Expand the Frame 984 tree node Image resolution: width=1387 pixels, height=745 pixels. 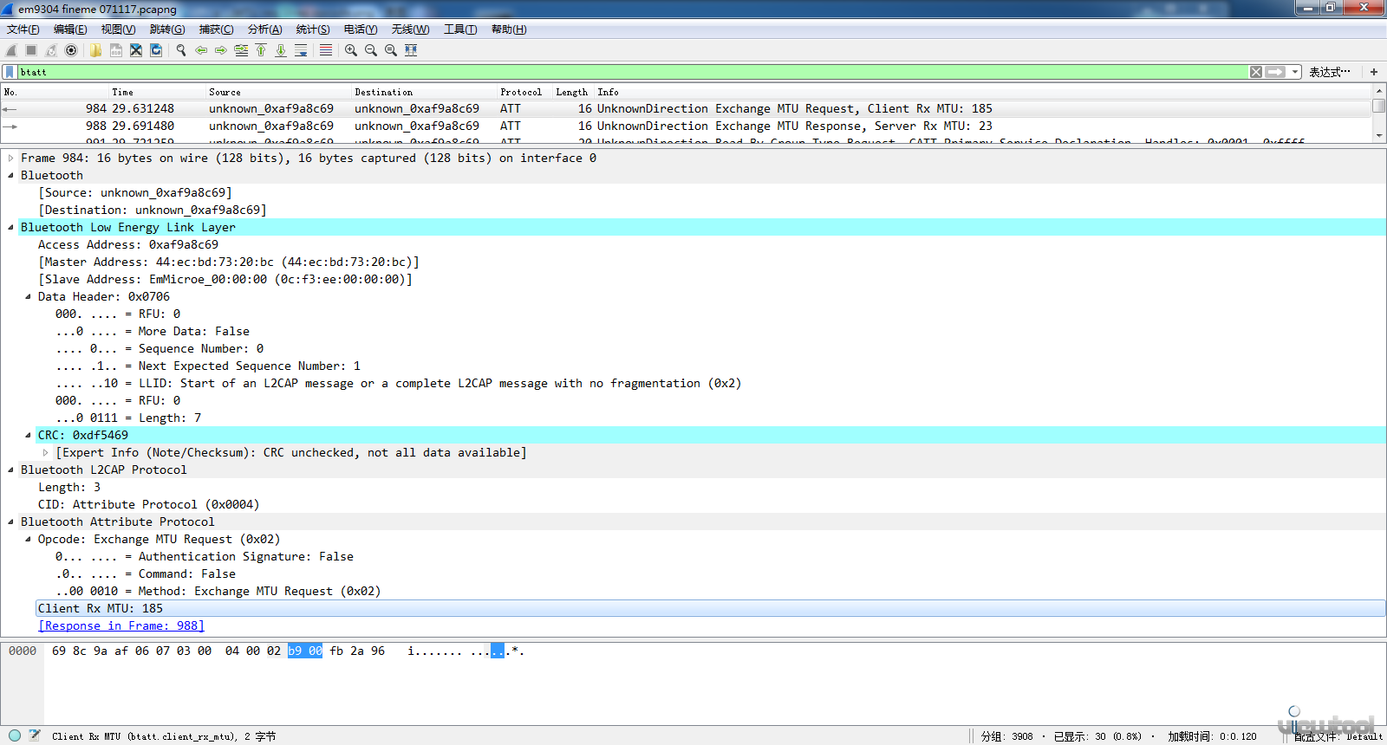(10, 159)
